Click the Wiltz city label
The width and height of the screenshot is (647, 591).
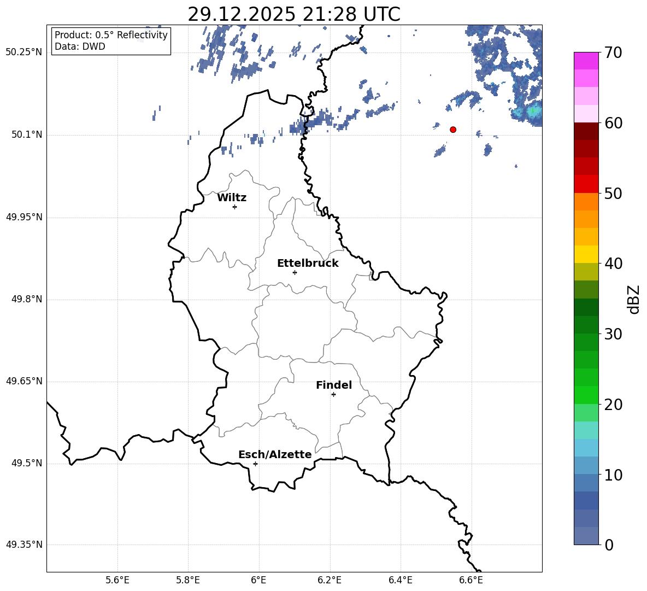point(232,198)
